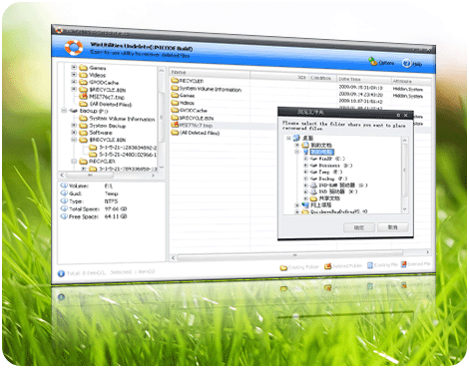This screenshot has width=469, height=368.
Task: Select GVODCache folder icon in left tree
Action: coord(83,83)
